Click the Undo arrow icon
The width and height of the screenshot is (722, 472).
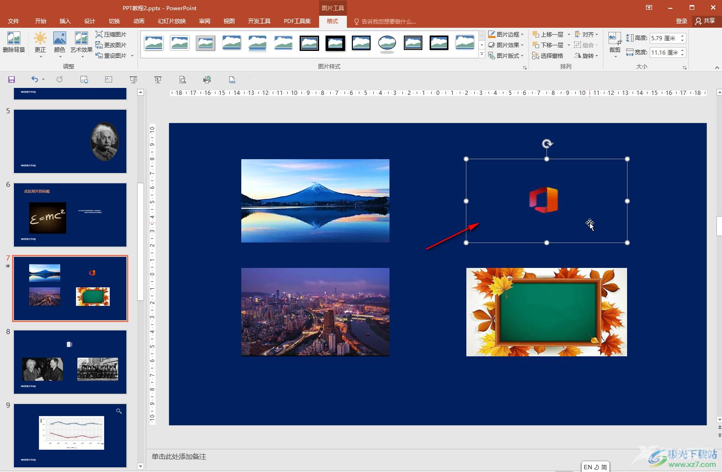click(35, 80)
